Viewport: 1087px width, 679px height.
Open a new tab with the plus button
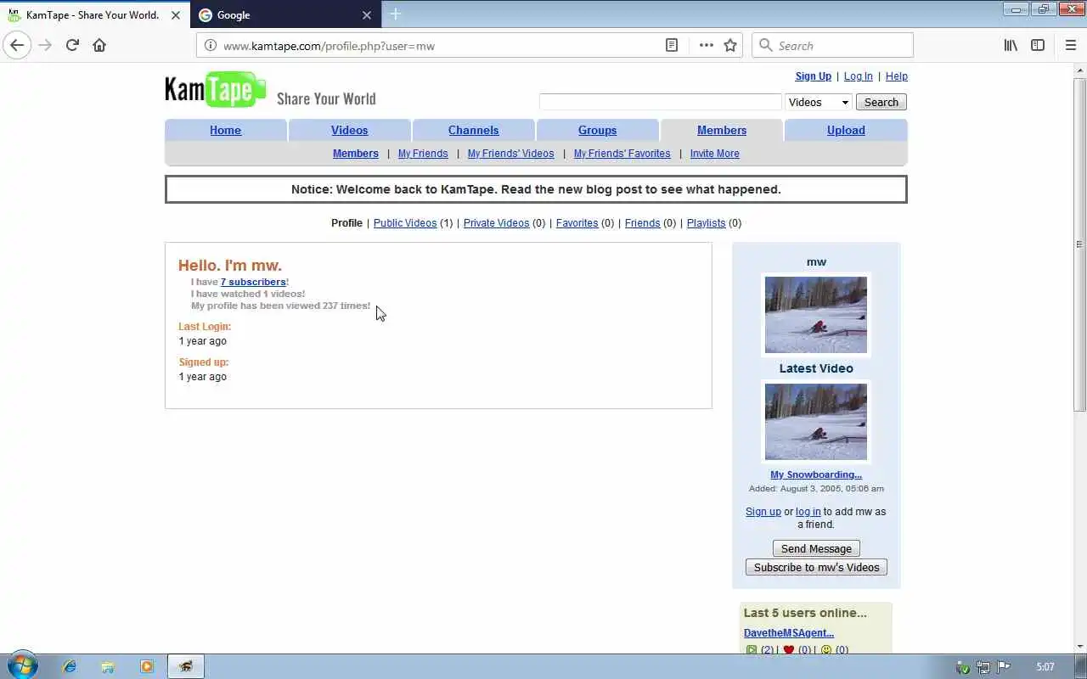(395, 14)
